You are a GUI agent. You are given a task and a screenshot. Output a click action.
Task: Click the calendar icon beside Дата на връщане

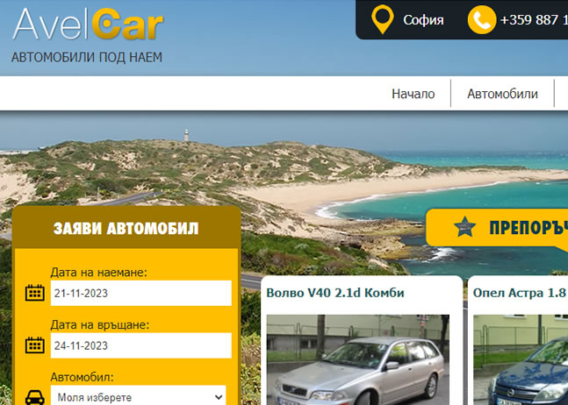tap(35, 345)
